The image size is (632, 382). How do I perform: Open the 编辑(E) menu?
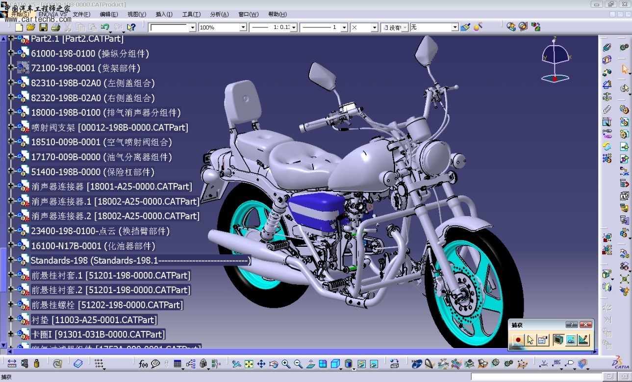tap(109, 14)
